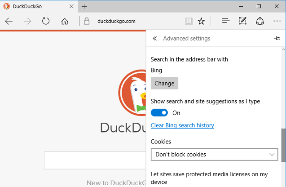Maximize the Edge browser window
286x187 pixels.
click(x=259, y=6)
